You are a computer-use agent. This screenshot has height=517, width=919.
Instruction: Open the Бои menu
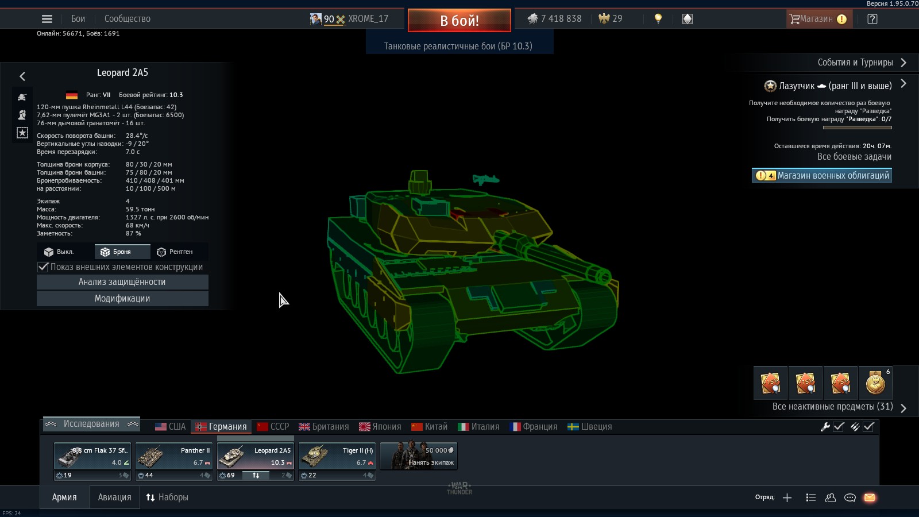[x=78, y=19]
